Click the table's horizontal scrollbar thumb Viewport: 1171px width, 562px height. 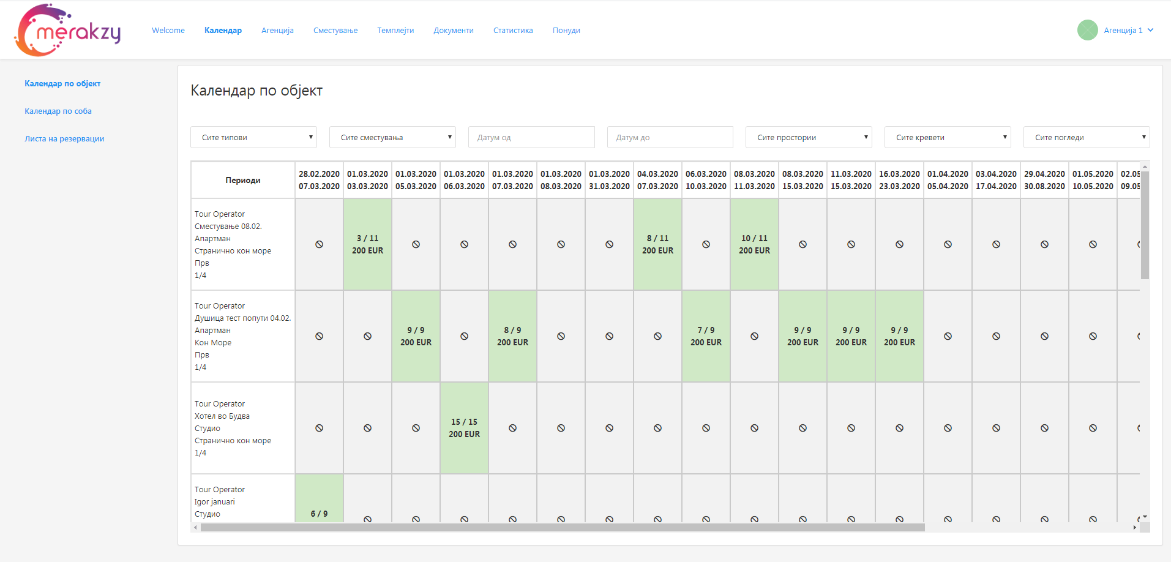click(x=563, y=527)
